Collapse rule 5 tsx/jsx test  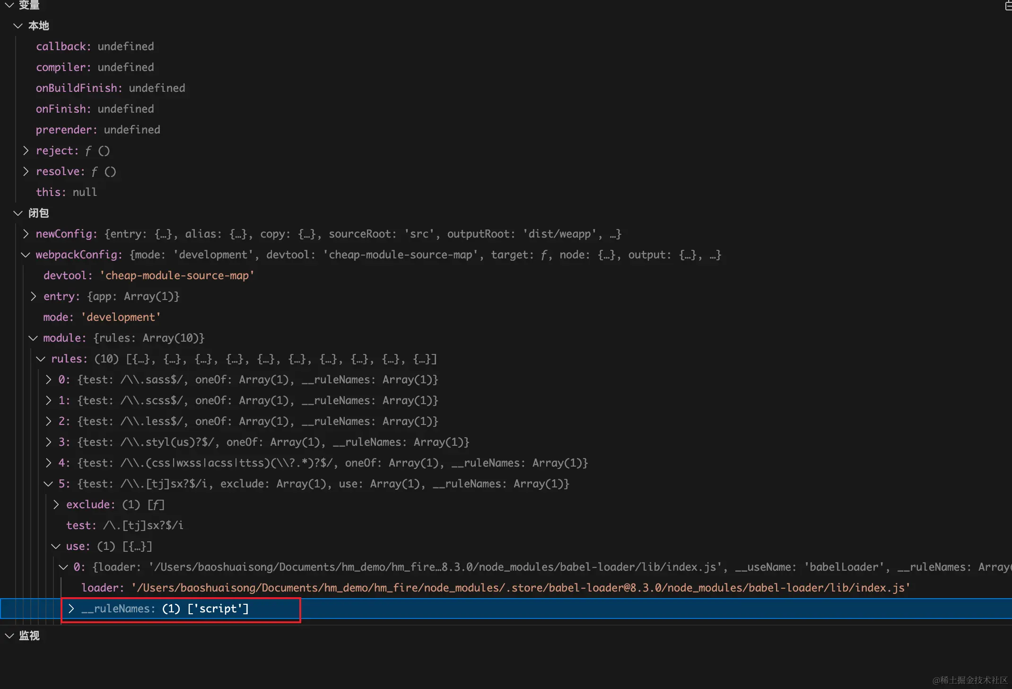click(49, 484)
